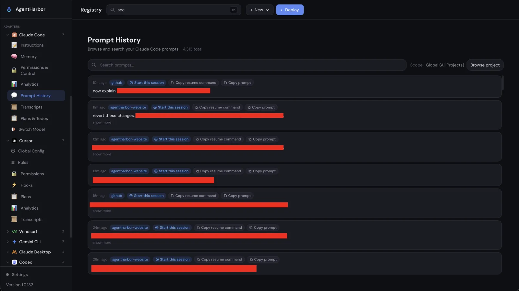
Task: Open Switch Model icon
Action: tap(13, 129)
